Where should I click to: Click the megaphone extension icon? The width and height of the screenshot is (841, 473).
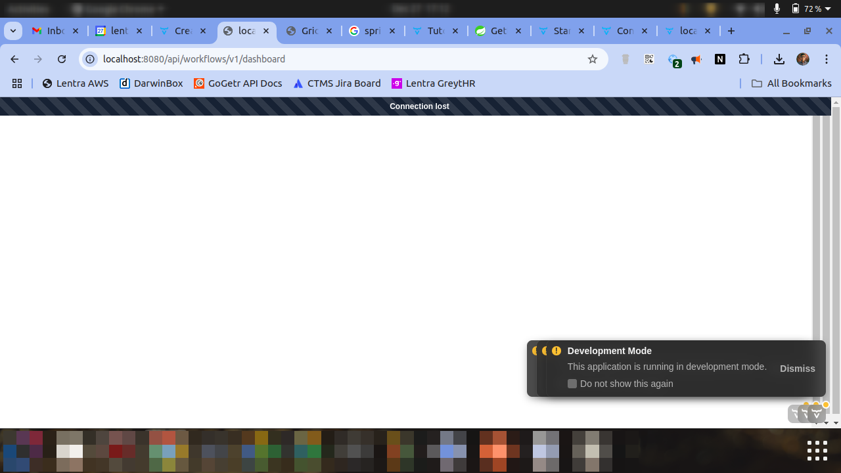pyautogui.click(x=696, y=59)
